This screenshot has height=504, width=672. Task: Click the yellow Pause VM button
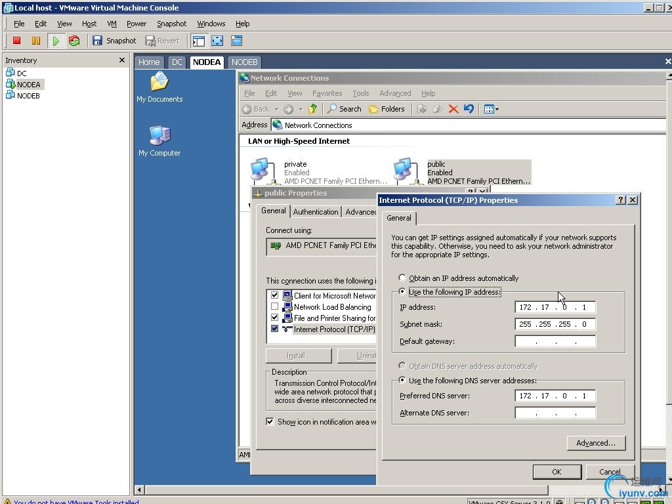[36, 41]
